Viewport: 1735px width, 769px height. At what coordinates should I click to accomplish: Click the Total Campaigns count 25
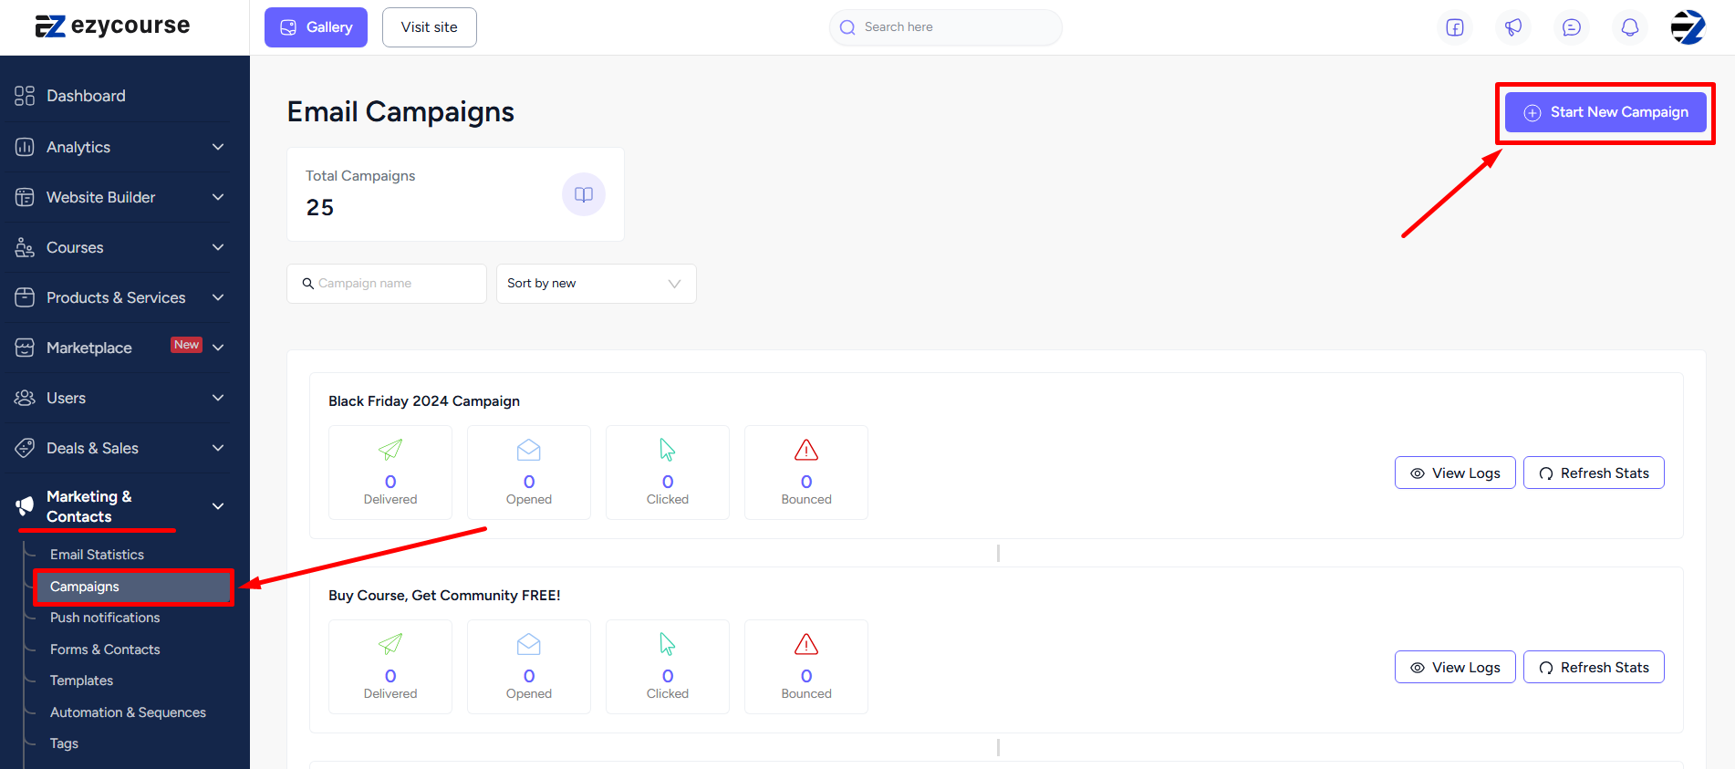point(320,208)
